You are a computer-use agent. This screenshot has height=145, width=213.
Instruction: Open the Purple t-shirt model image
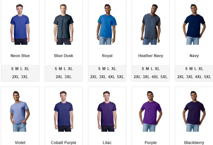(150, 111)
